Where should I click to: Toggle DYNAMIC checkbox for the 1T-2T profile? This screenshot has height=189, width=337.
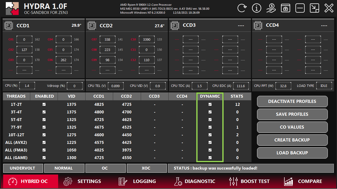point(210,104)
